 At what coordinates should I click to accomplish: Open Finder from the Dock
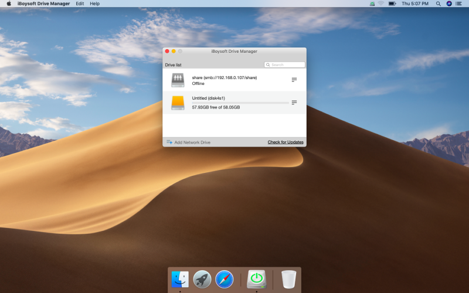[x=180, y=279]
